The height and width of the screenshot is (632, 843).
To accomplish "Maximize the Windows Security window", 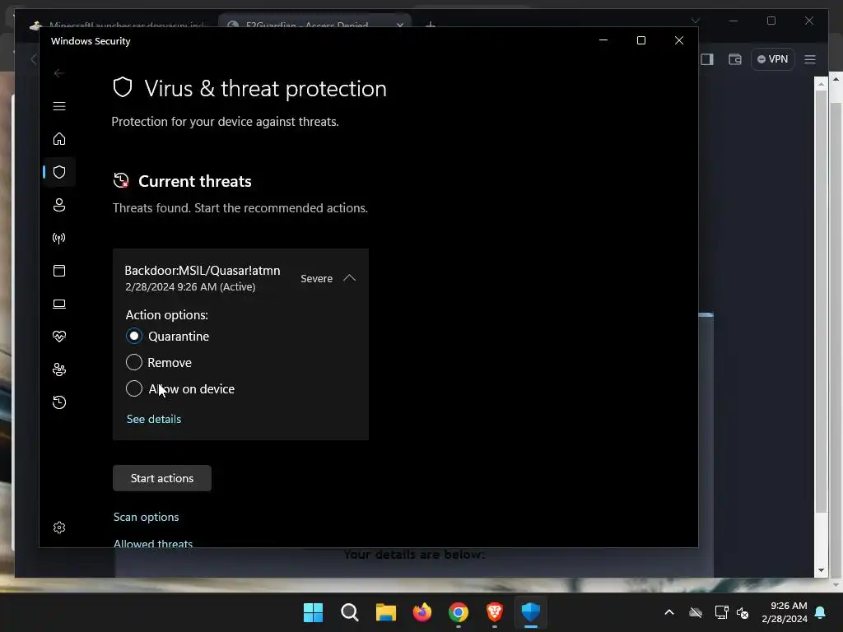I will 640,40.
